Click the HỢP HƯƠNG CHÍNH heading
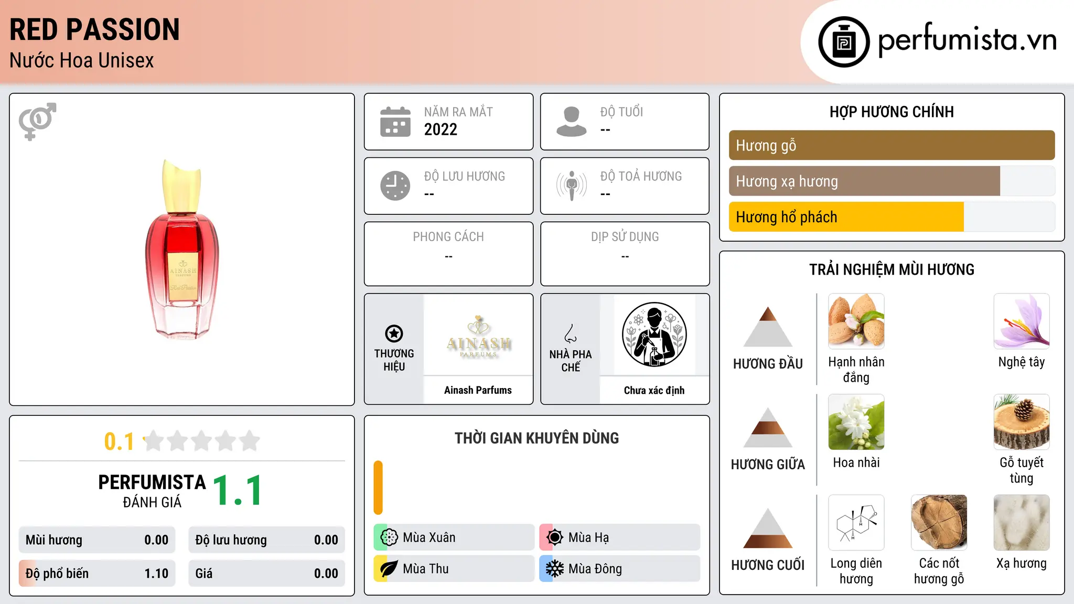Image resolution: width=1074 pixels, height=604 pixels. pos(892,112)
